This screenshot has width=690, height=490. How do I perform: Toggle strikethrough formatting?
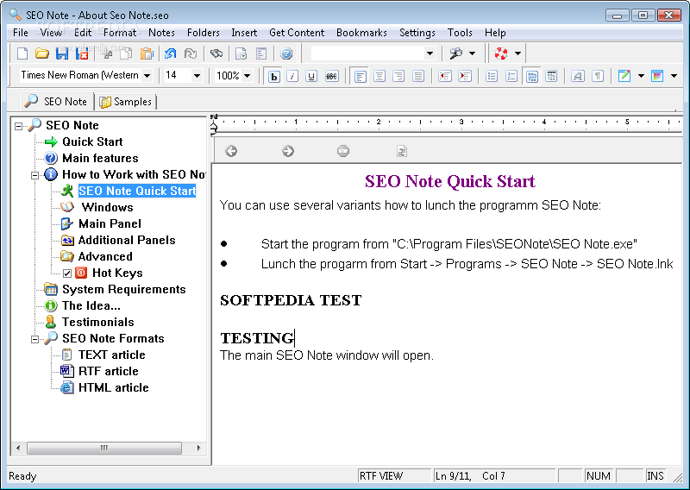tap(331, 76)
